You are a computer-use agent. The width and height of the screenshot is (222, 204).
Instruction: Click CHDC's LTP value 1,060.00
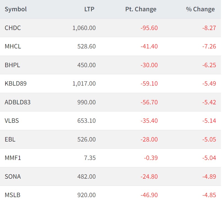pos(84,28)
